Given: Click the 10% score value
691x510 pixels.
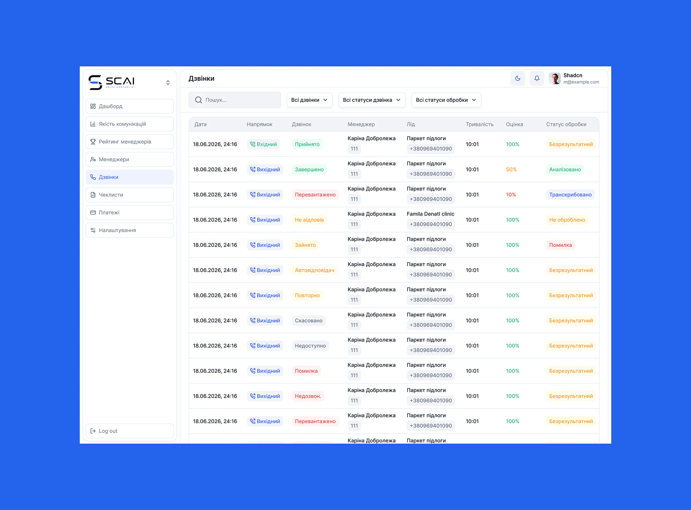Looking at the screenshot, I should 511,195.
